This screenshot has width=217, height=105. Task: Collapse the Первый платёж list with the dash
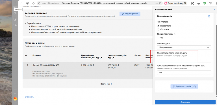click(25, 23)
